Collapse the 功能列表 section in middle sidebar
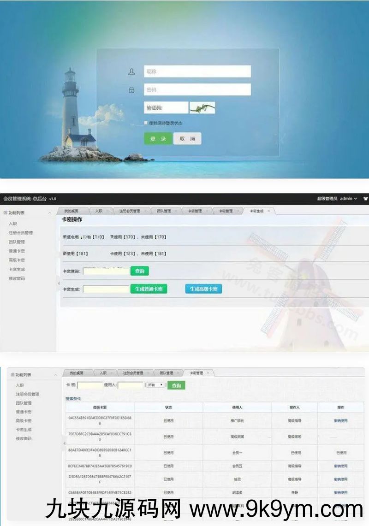Viewport: 369px width, 526px height. (50, 213)
